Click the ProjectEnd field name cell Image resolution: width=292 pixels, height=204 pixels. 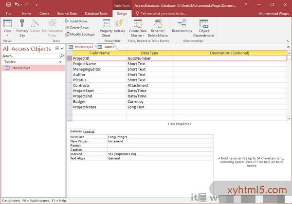click(x=99, y=96)
